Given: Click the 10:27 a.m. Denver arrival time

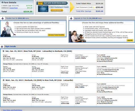Looking at the screenshot, I should point(36,86).
